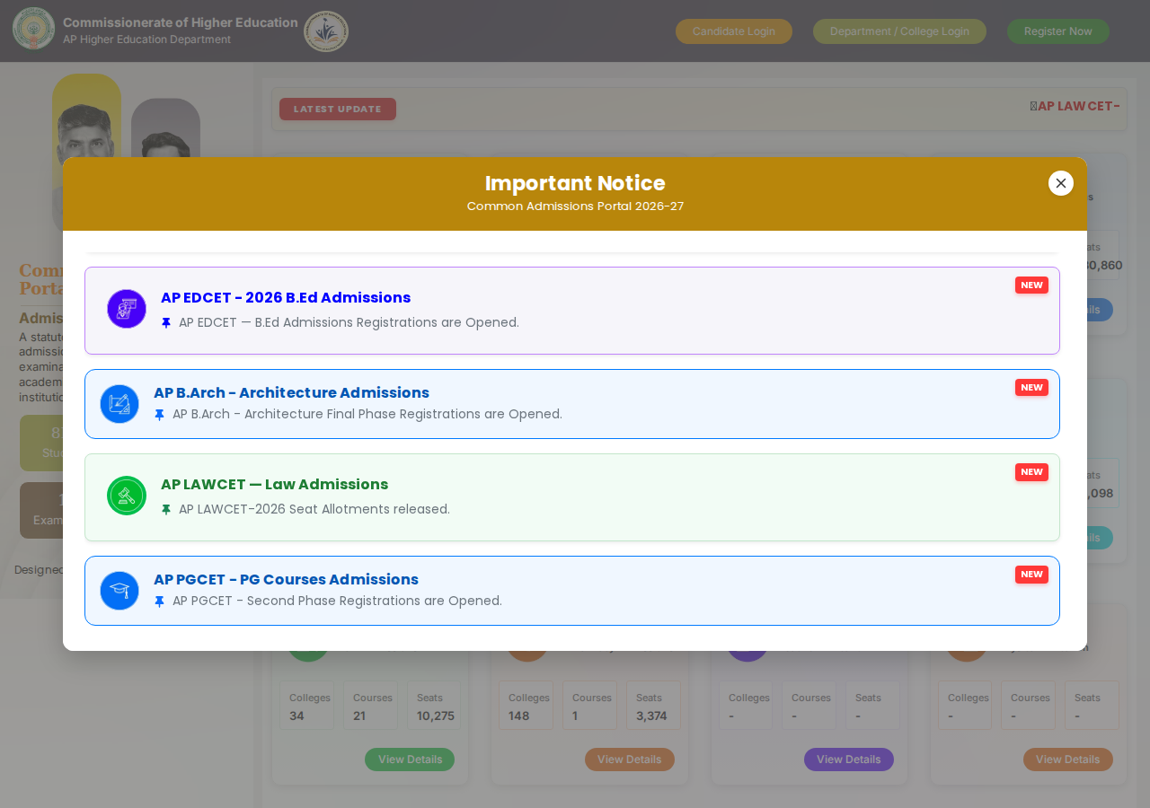The height and width of the screenshot is (808, 1150).
Task: Click the pin icon beside LAWCET Seat Allotments text
Action: coord(166,510)
